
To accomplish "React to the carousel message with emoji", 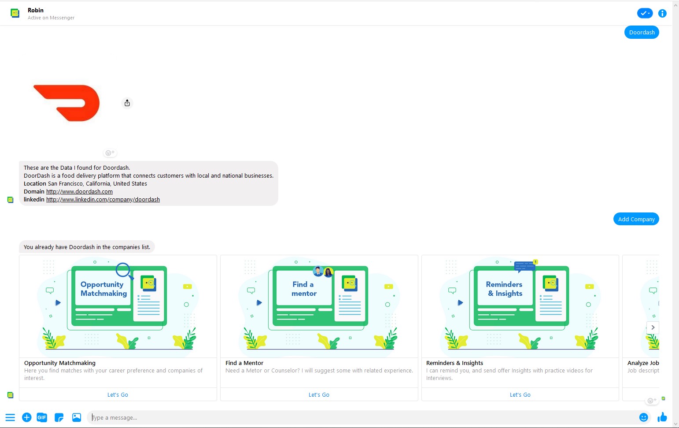I will [x=651, y=400].
